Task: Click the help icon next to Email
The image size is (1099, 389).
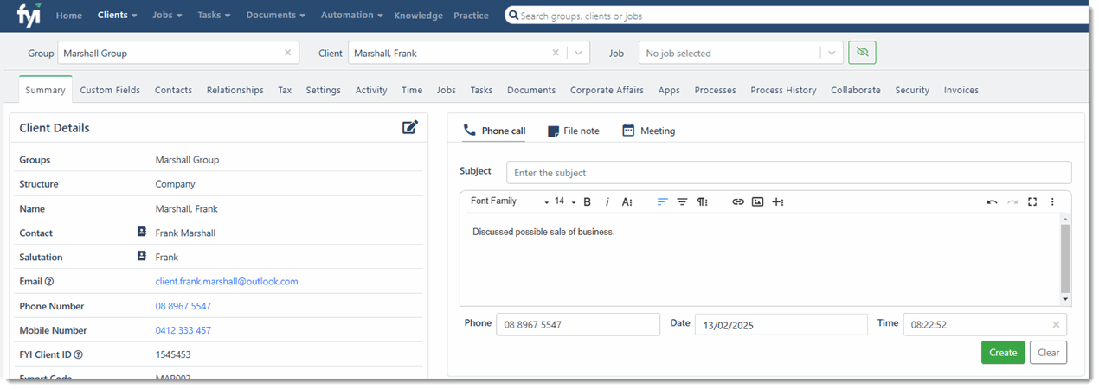Action: [x=49, y=281]
